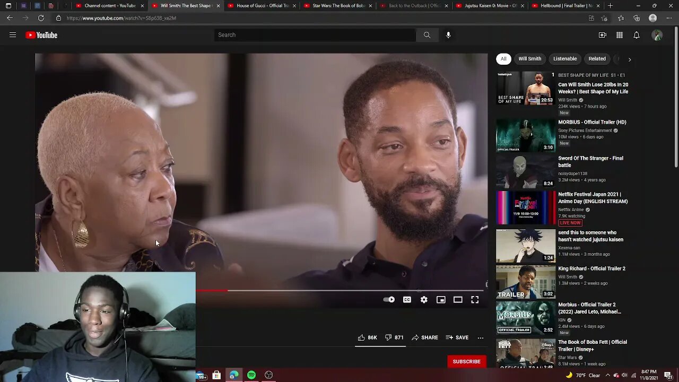Open the volume control in system tray
Image resolution: width=679 pixels, height=382 pixels.
pos(624,376)
